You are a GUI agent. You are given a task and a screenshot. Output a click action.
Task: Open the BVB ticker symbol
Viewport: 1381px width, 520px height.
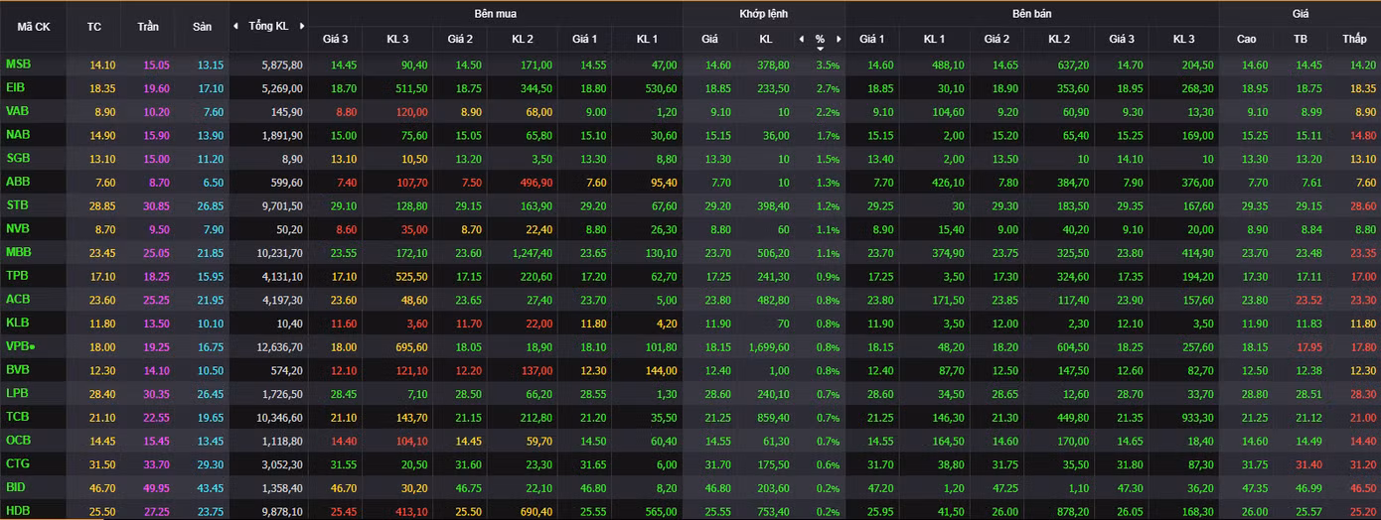click(x=17, y=369)
